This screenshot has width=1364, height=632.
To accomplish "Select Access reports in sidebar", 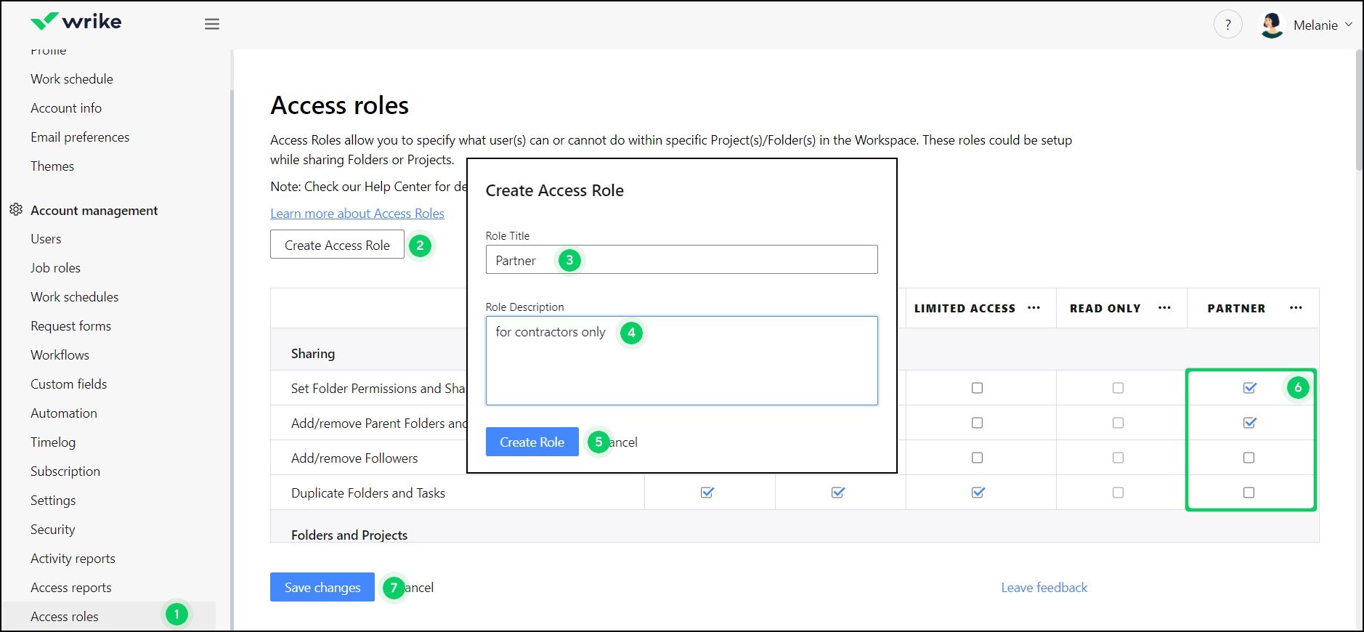I will [71, 588].
